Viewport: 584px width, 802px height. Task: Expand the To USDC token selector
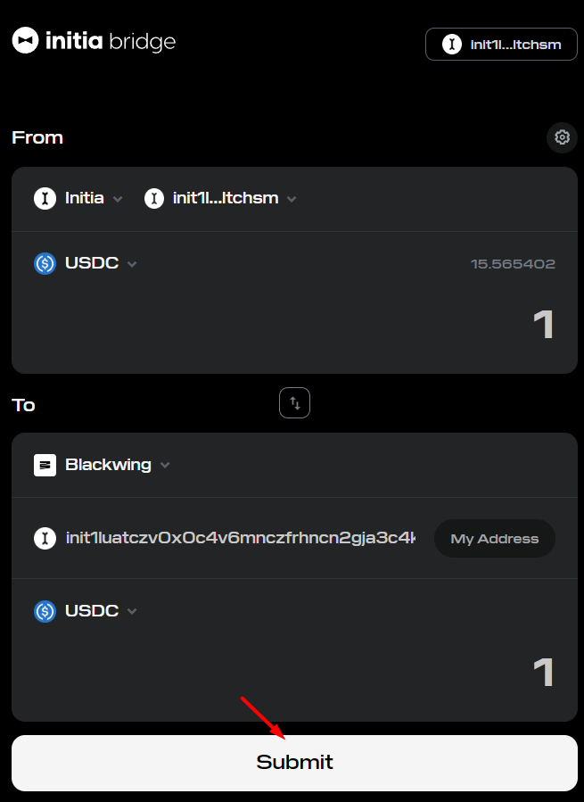click(x=86, y=611)
